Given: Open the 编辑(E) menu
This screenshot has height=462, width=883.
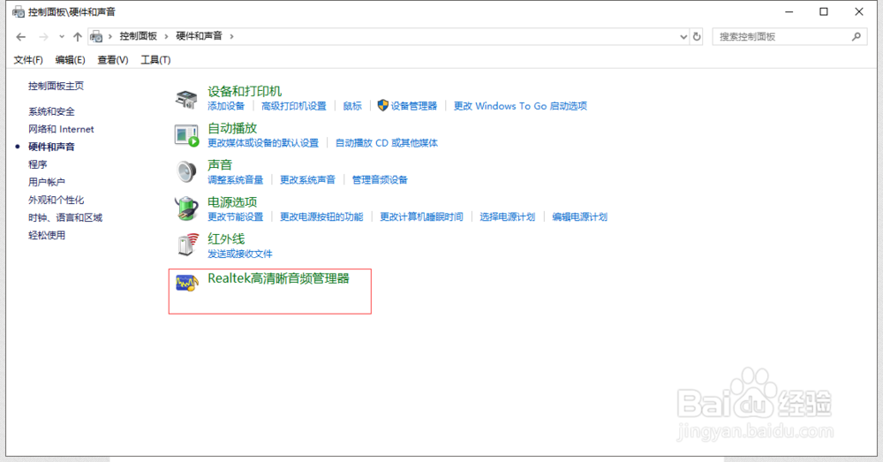Looking at the screenshot, I should (x=71, y=60).
